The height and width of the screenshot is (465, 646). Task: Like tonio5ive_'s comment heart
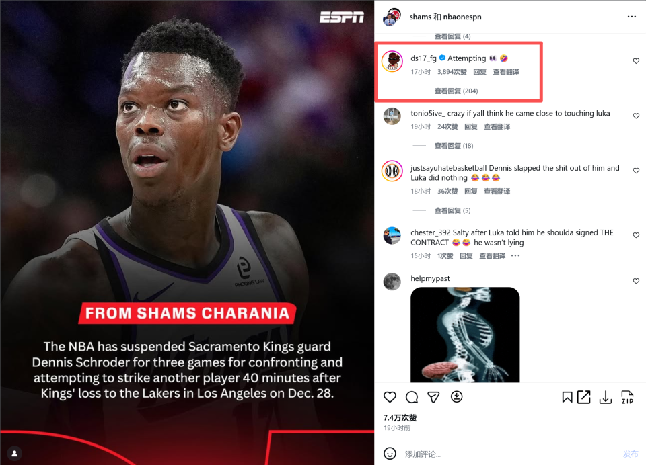tap(636, 116)
